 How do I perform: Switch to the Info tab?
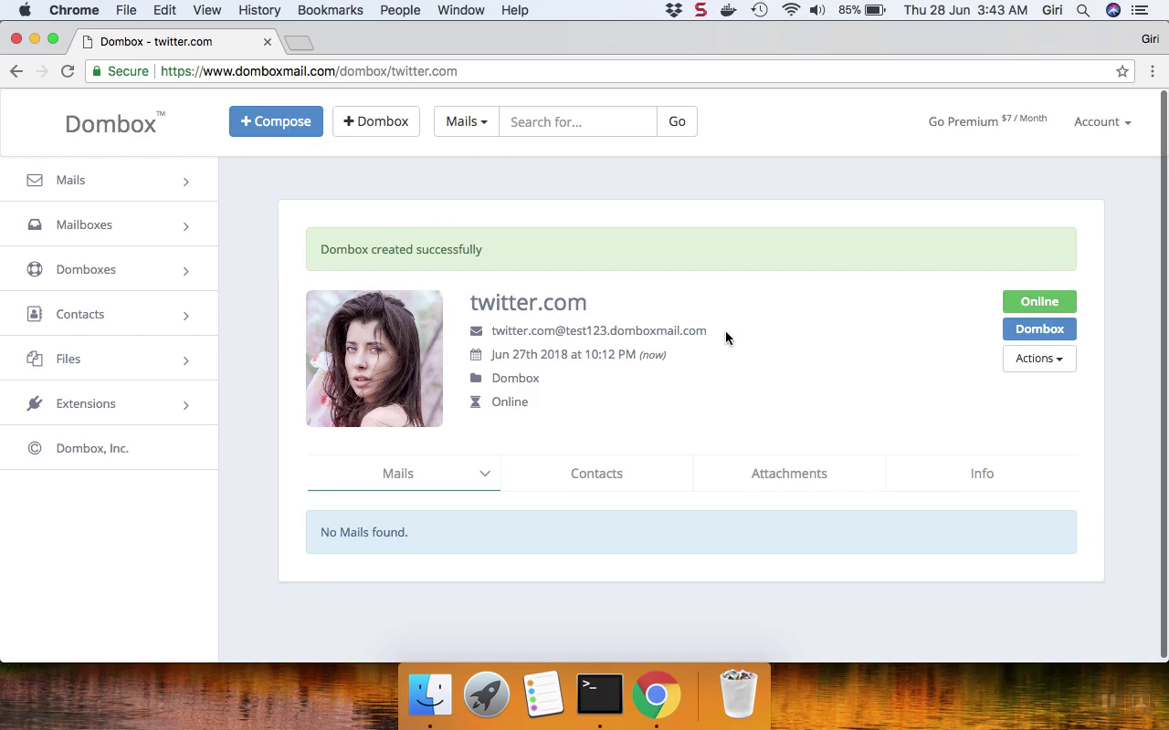[982, 474]
